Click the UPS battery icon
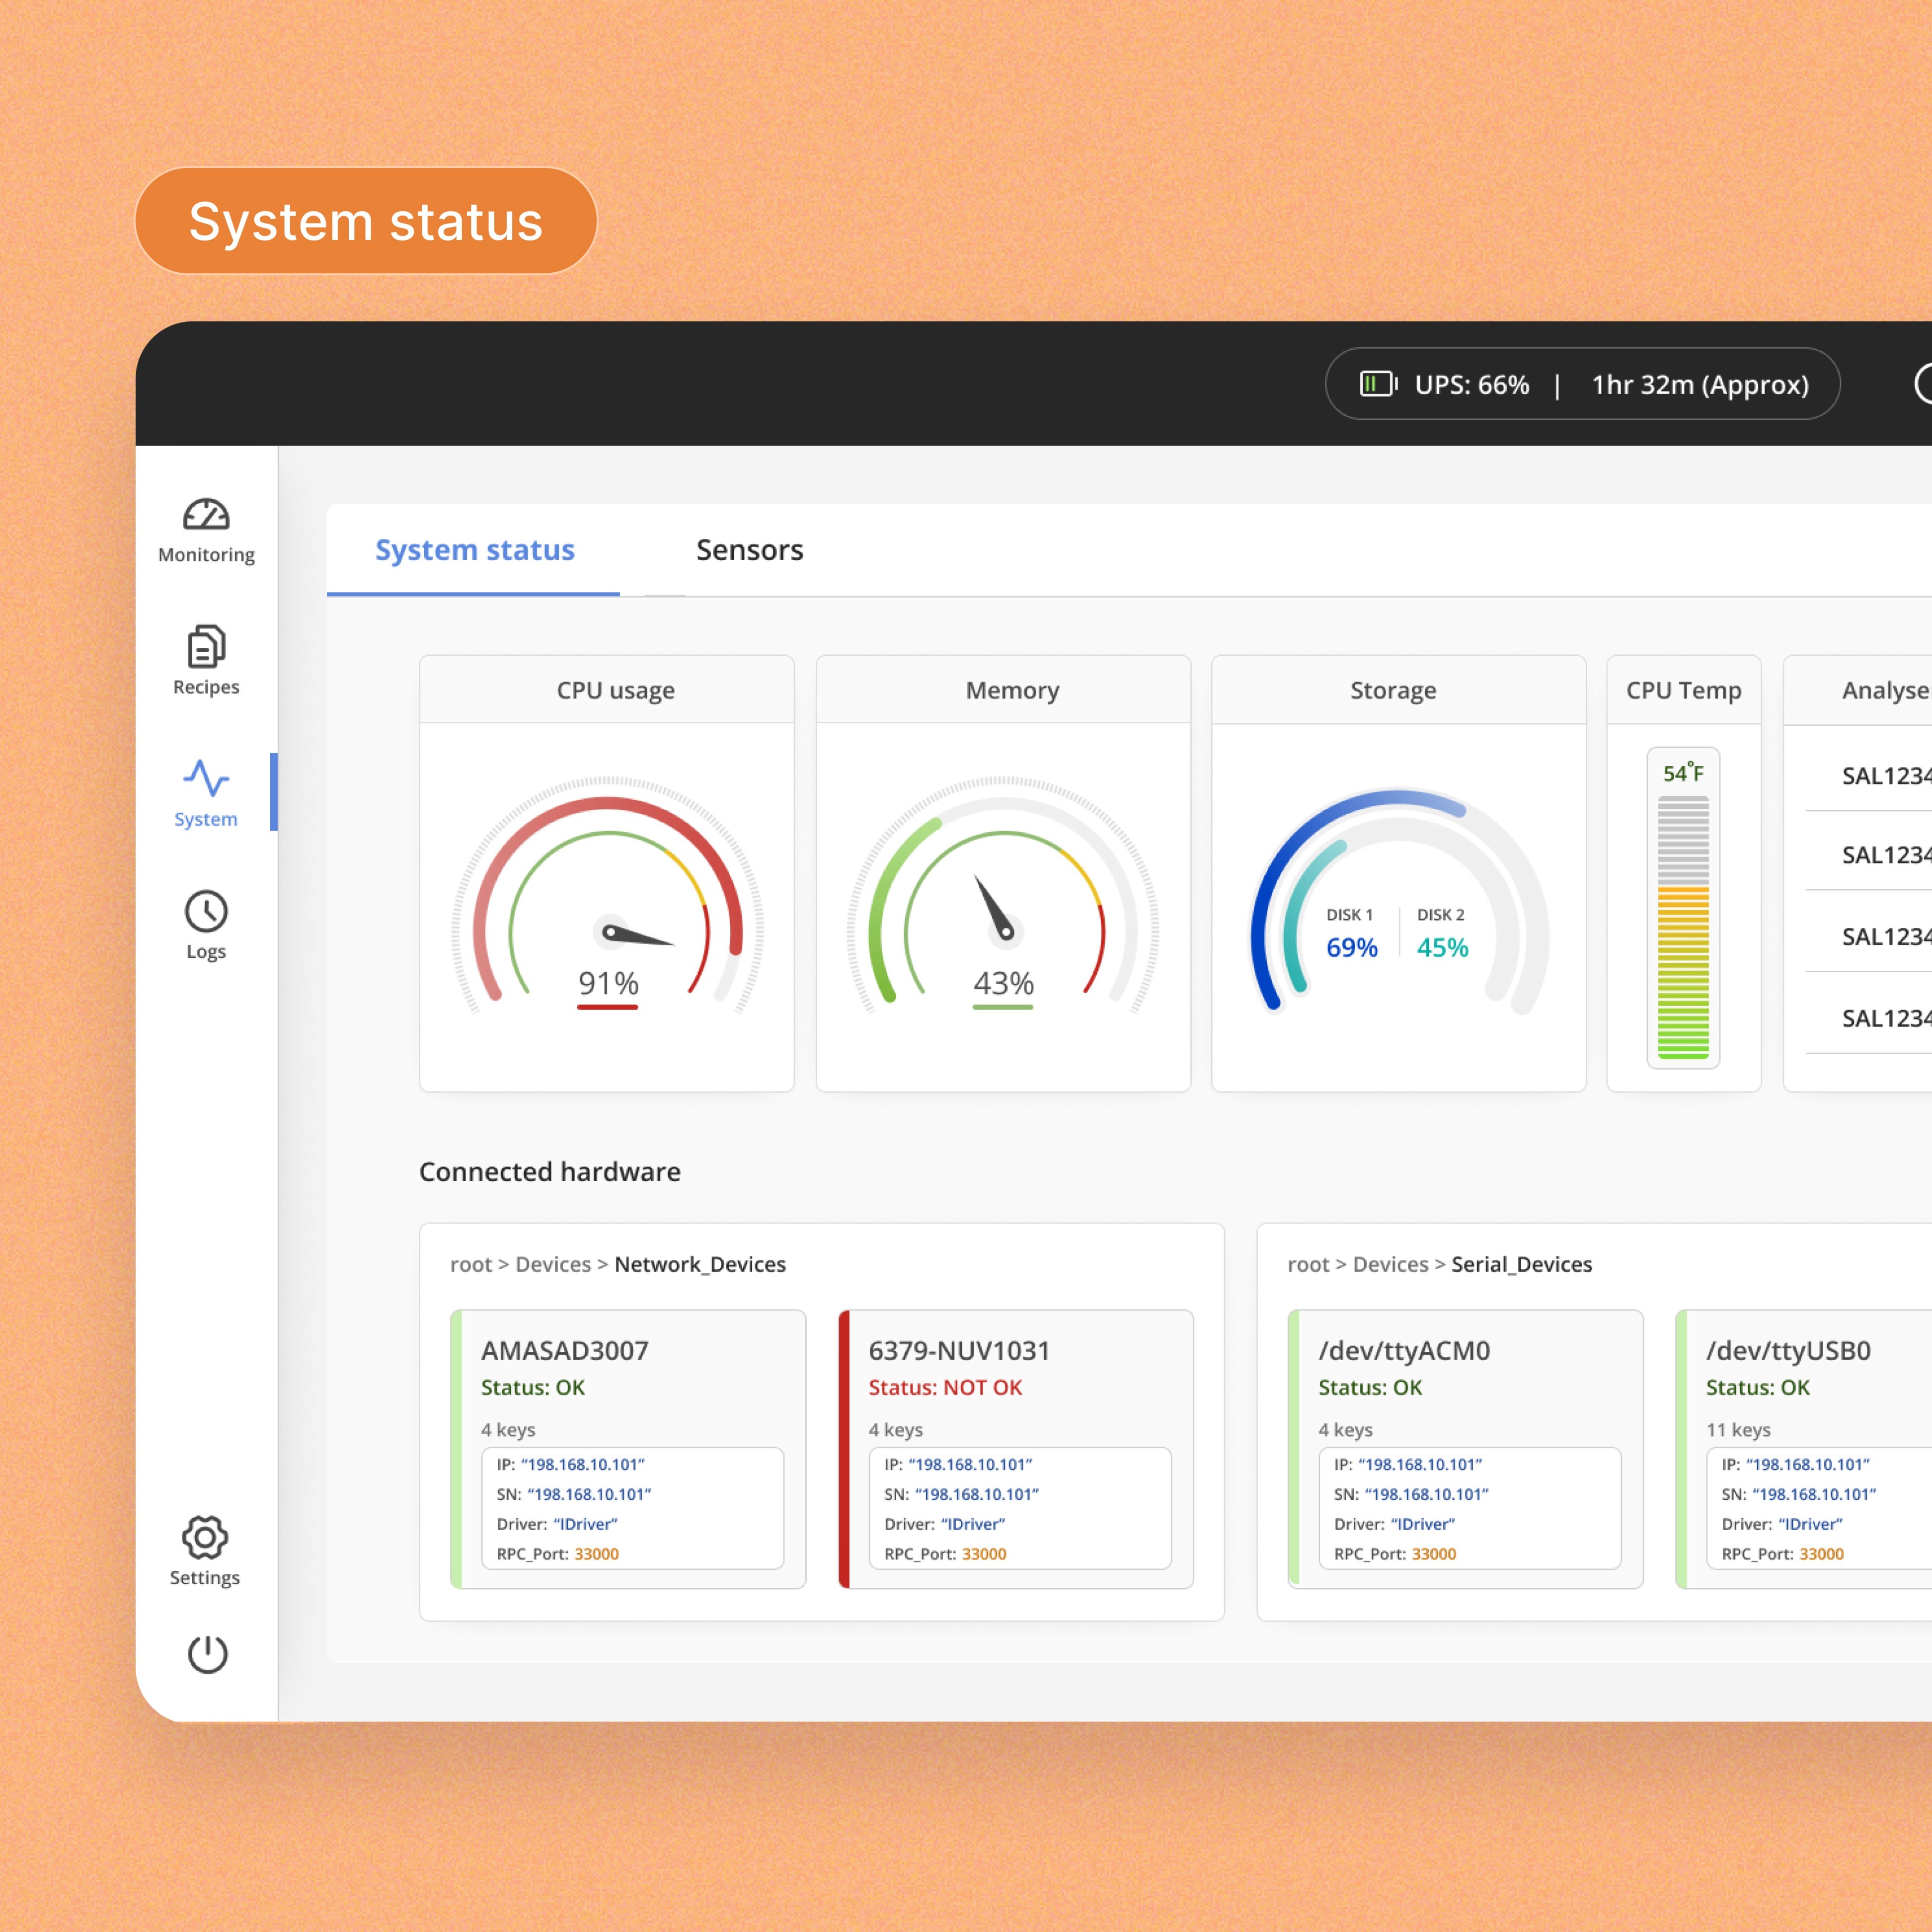Screen dimensions: 1932x1932 coord(1378,384)
